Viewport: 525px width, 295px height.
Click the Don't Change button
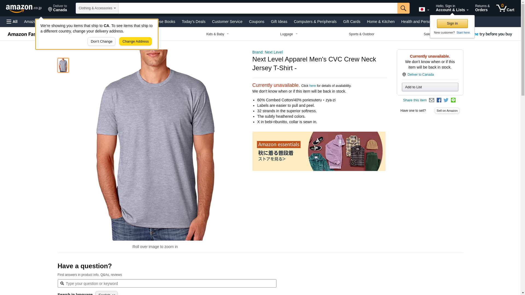point(101,42)
